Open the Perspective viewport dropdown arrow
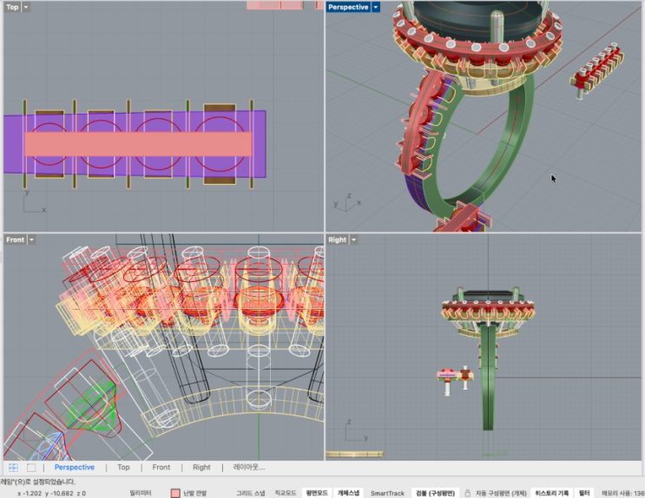Image resolution: width=645 pixels, height=498 pixels. [x=375, y=7]
